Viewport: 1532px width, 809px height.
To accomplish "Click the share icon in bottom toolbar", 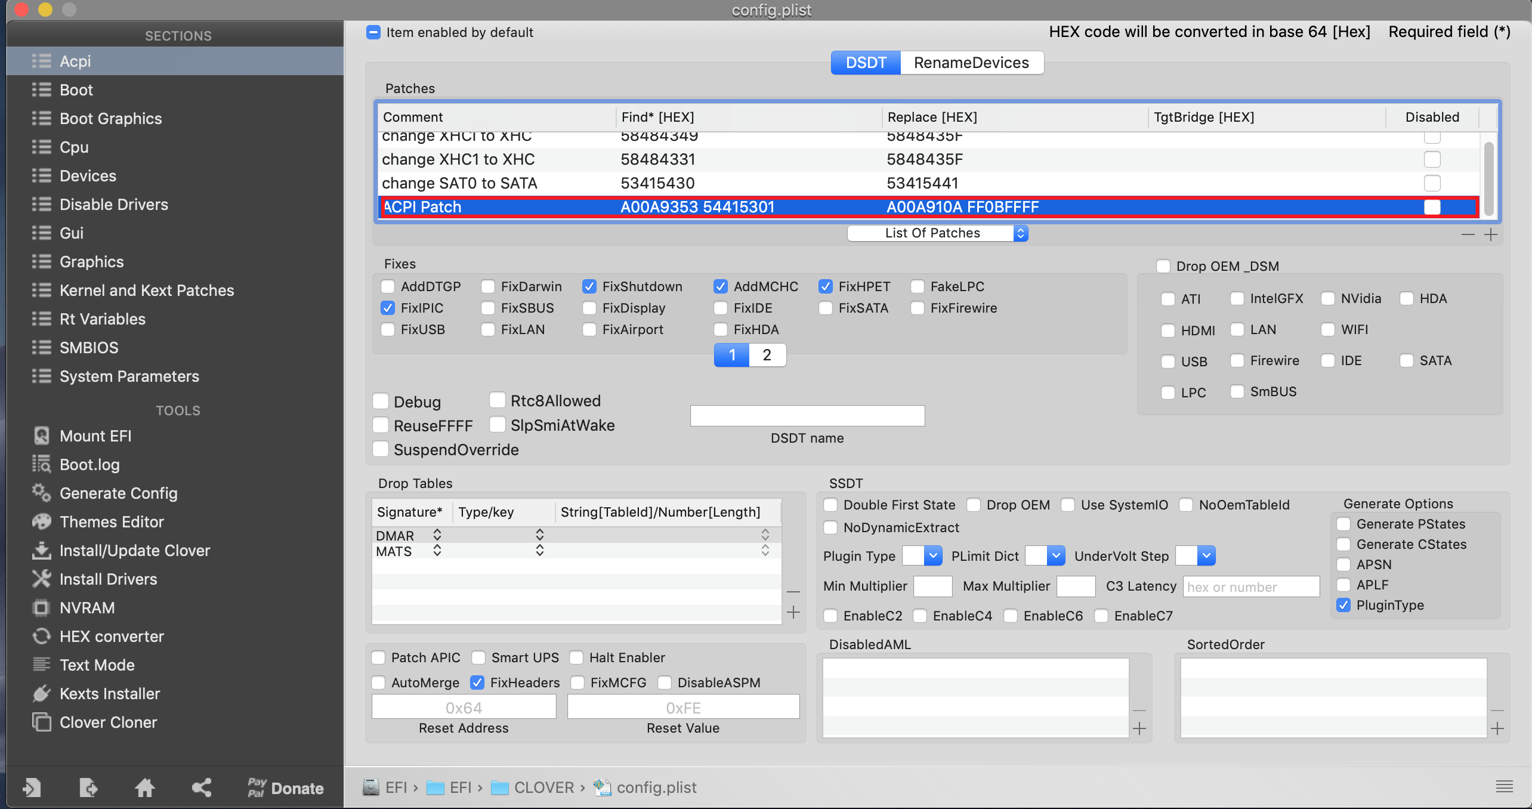I will pos(202,788).
